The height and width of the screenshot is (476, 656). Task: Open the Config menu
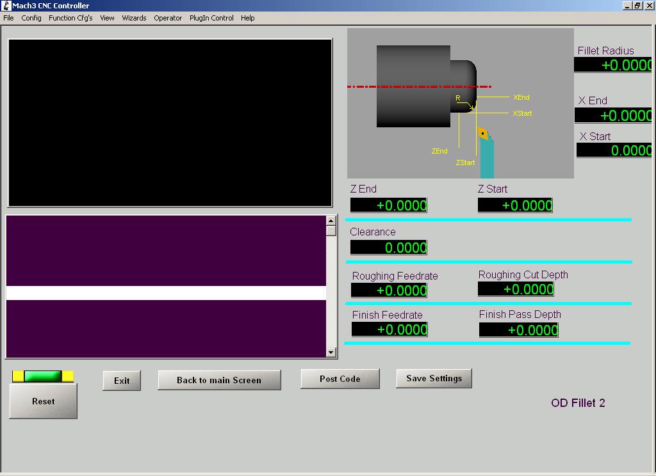click(31, 18)
